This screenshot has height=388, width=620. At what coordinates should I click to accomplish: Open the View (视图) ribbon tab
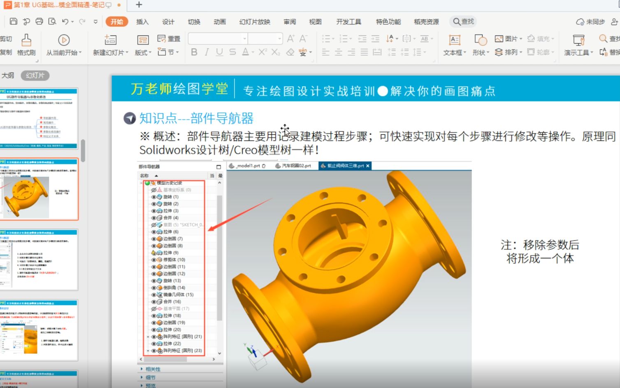[315, 22]
